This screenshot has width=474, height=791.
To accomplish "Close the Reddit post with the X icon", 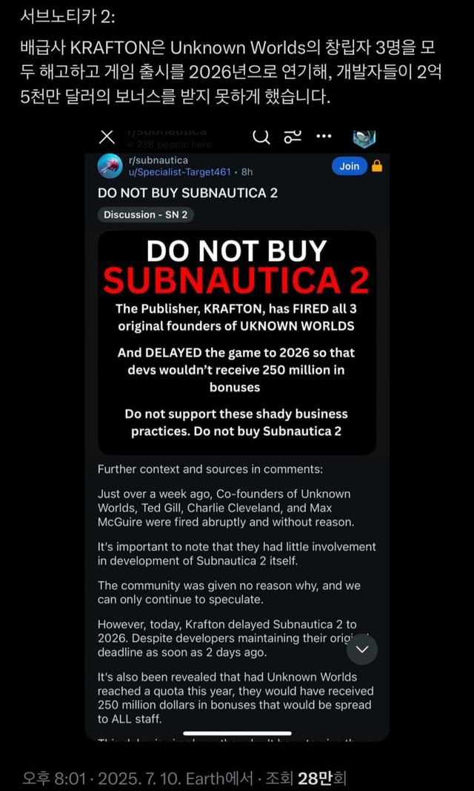I will pyautogui.click(x=107, y=136).
